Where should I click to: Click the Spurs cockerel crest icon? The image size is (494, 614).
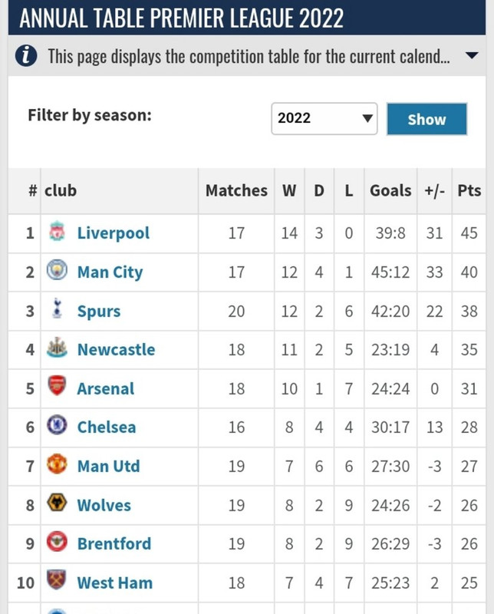[58, 309]
